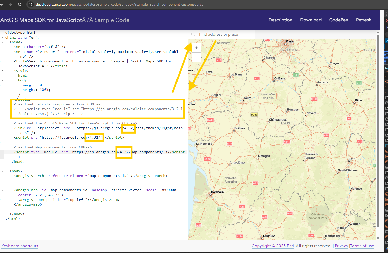The width and height of the screenshot is (388, 253).
Task: Click the Poitiers label on the map
Action: coord(239,128)
